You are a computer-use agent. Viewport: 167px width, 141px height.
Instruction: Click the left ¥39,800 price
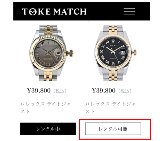[x=39, y=90]
